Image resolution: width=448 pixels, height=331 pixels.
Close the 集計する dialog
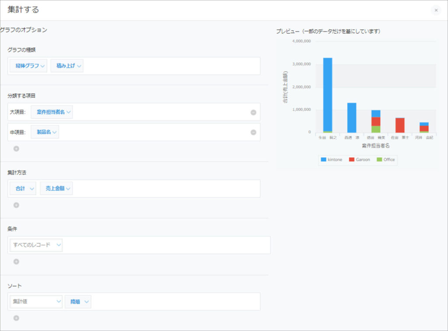coord(436,11)
